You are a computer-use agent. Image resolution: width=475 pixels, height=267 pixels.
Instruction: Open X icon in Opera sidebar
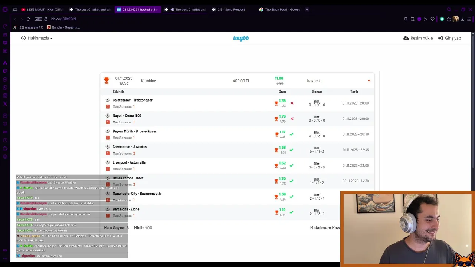5,104
